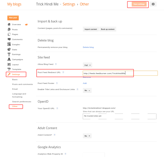Go to Posts section
Screen dimensions: 164x157
15,30
